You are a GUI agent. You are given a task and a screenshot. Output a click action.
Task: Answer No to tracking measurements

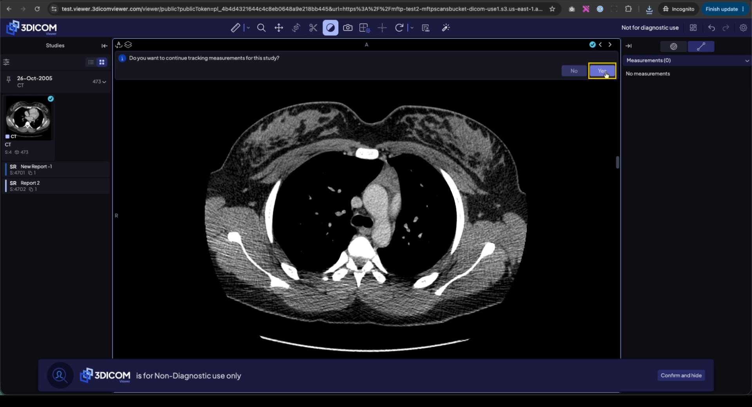coord(574,71)
